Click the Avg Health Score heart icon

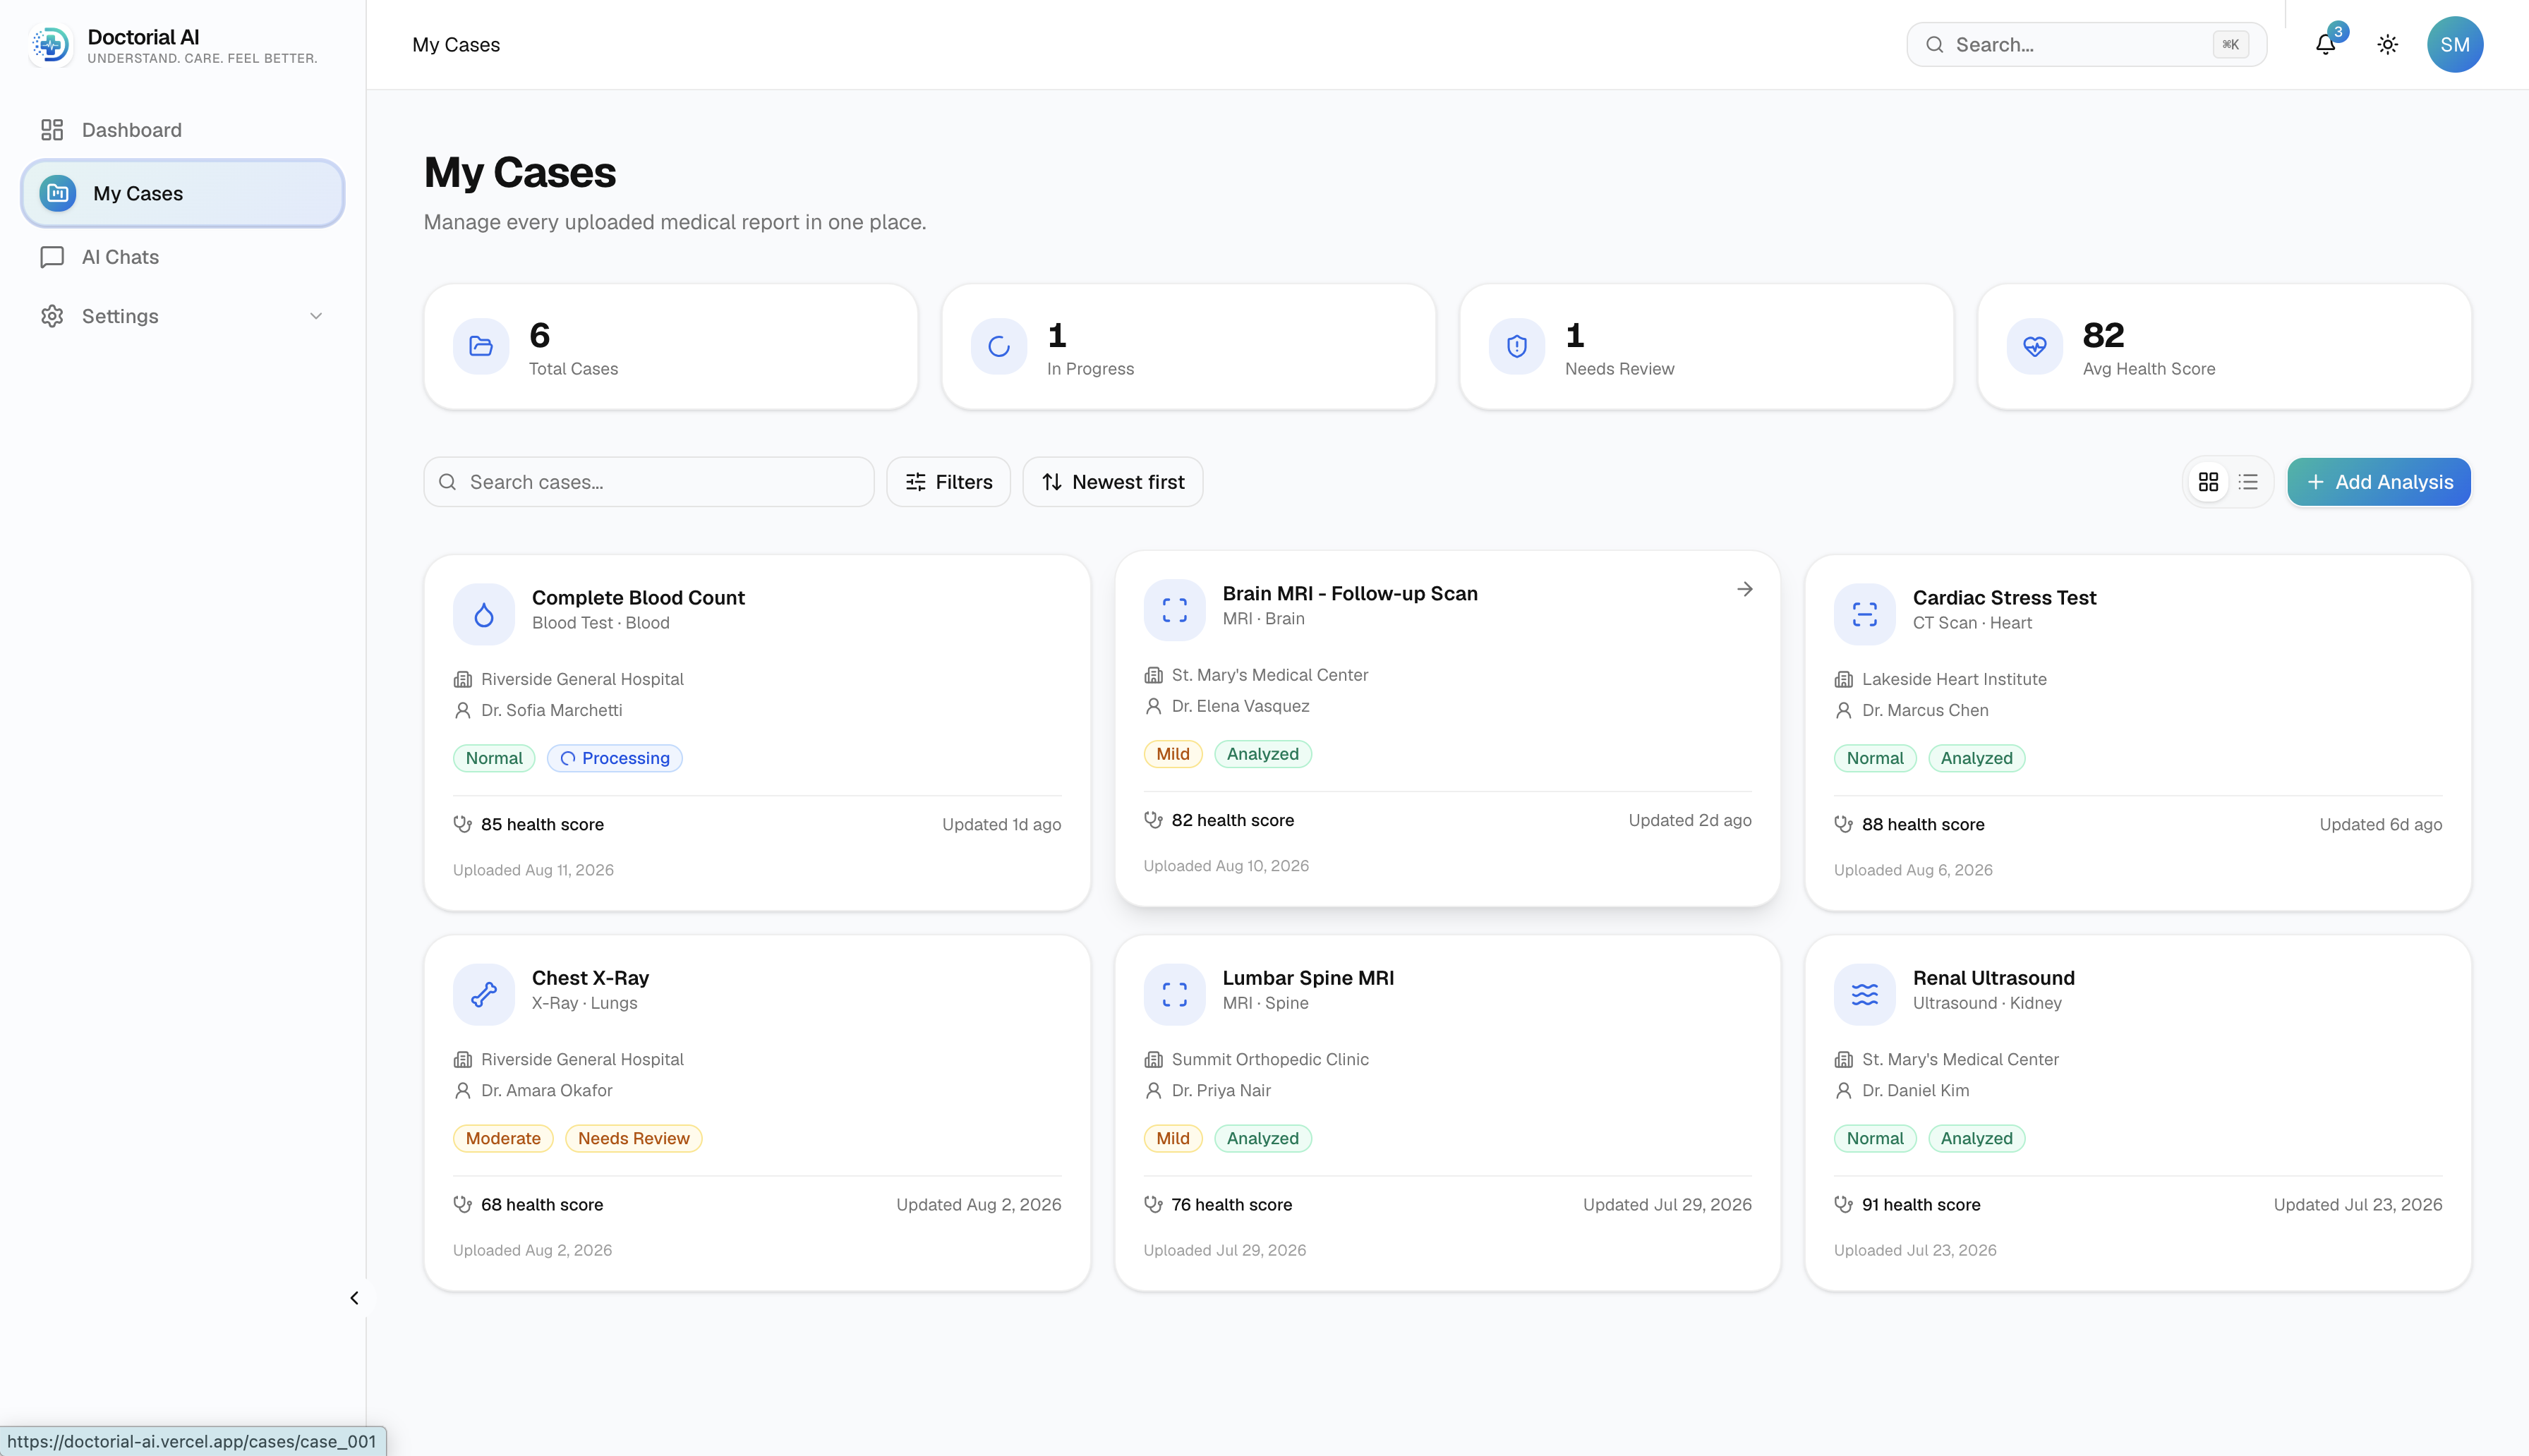tap(2035, 346)
